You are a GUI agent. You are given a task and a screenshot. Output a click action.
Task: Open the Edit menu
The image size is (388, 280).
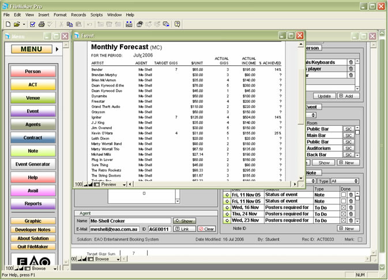(x=17, y=15)
